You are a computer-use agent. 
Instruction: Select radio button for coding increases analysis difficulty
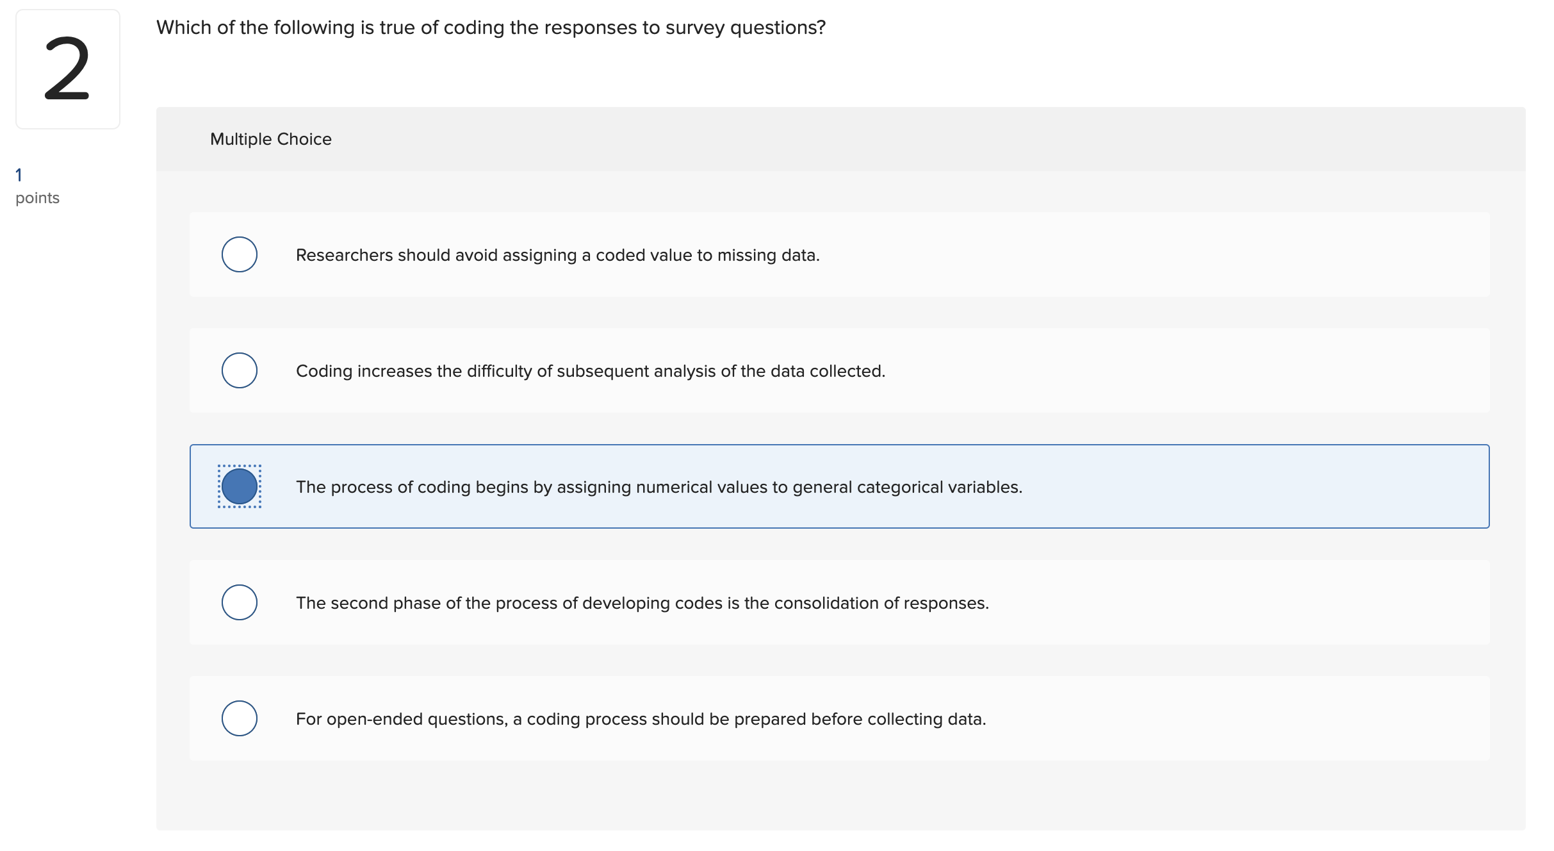click(x=240, y=370)
